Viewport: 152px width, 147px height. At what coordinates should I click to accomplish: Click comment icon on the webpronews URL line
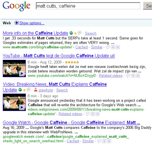[x=88, y=114]
